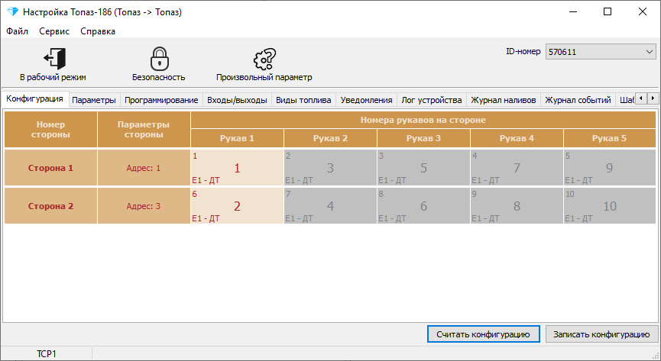Select Сторона 1 Рукав 1 cell numbered 1
This screenshot has height=361, width=661.
click(237, 168)
